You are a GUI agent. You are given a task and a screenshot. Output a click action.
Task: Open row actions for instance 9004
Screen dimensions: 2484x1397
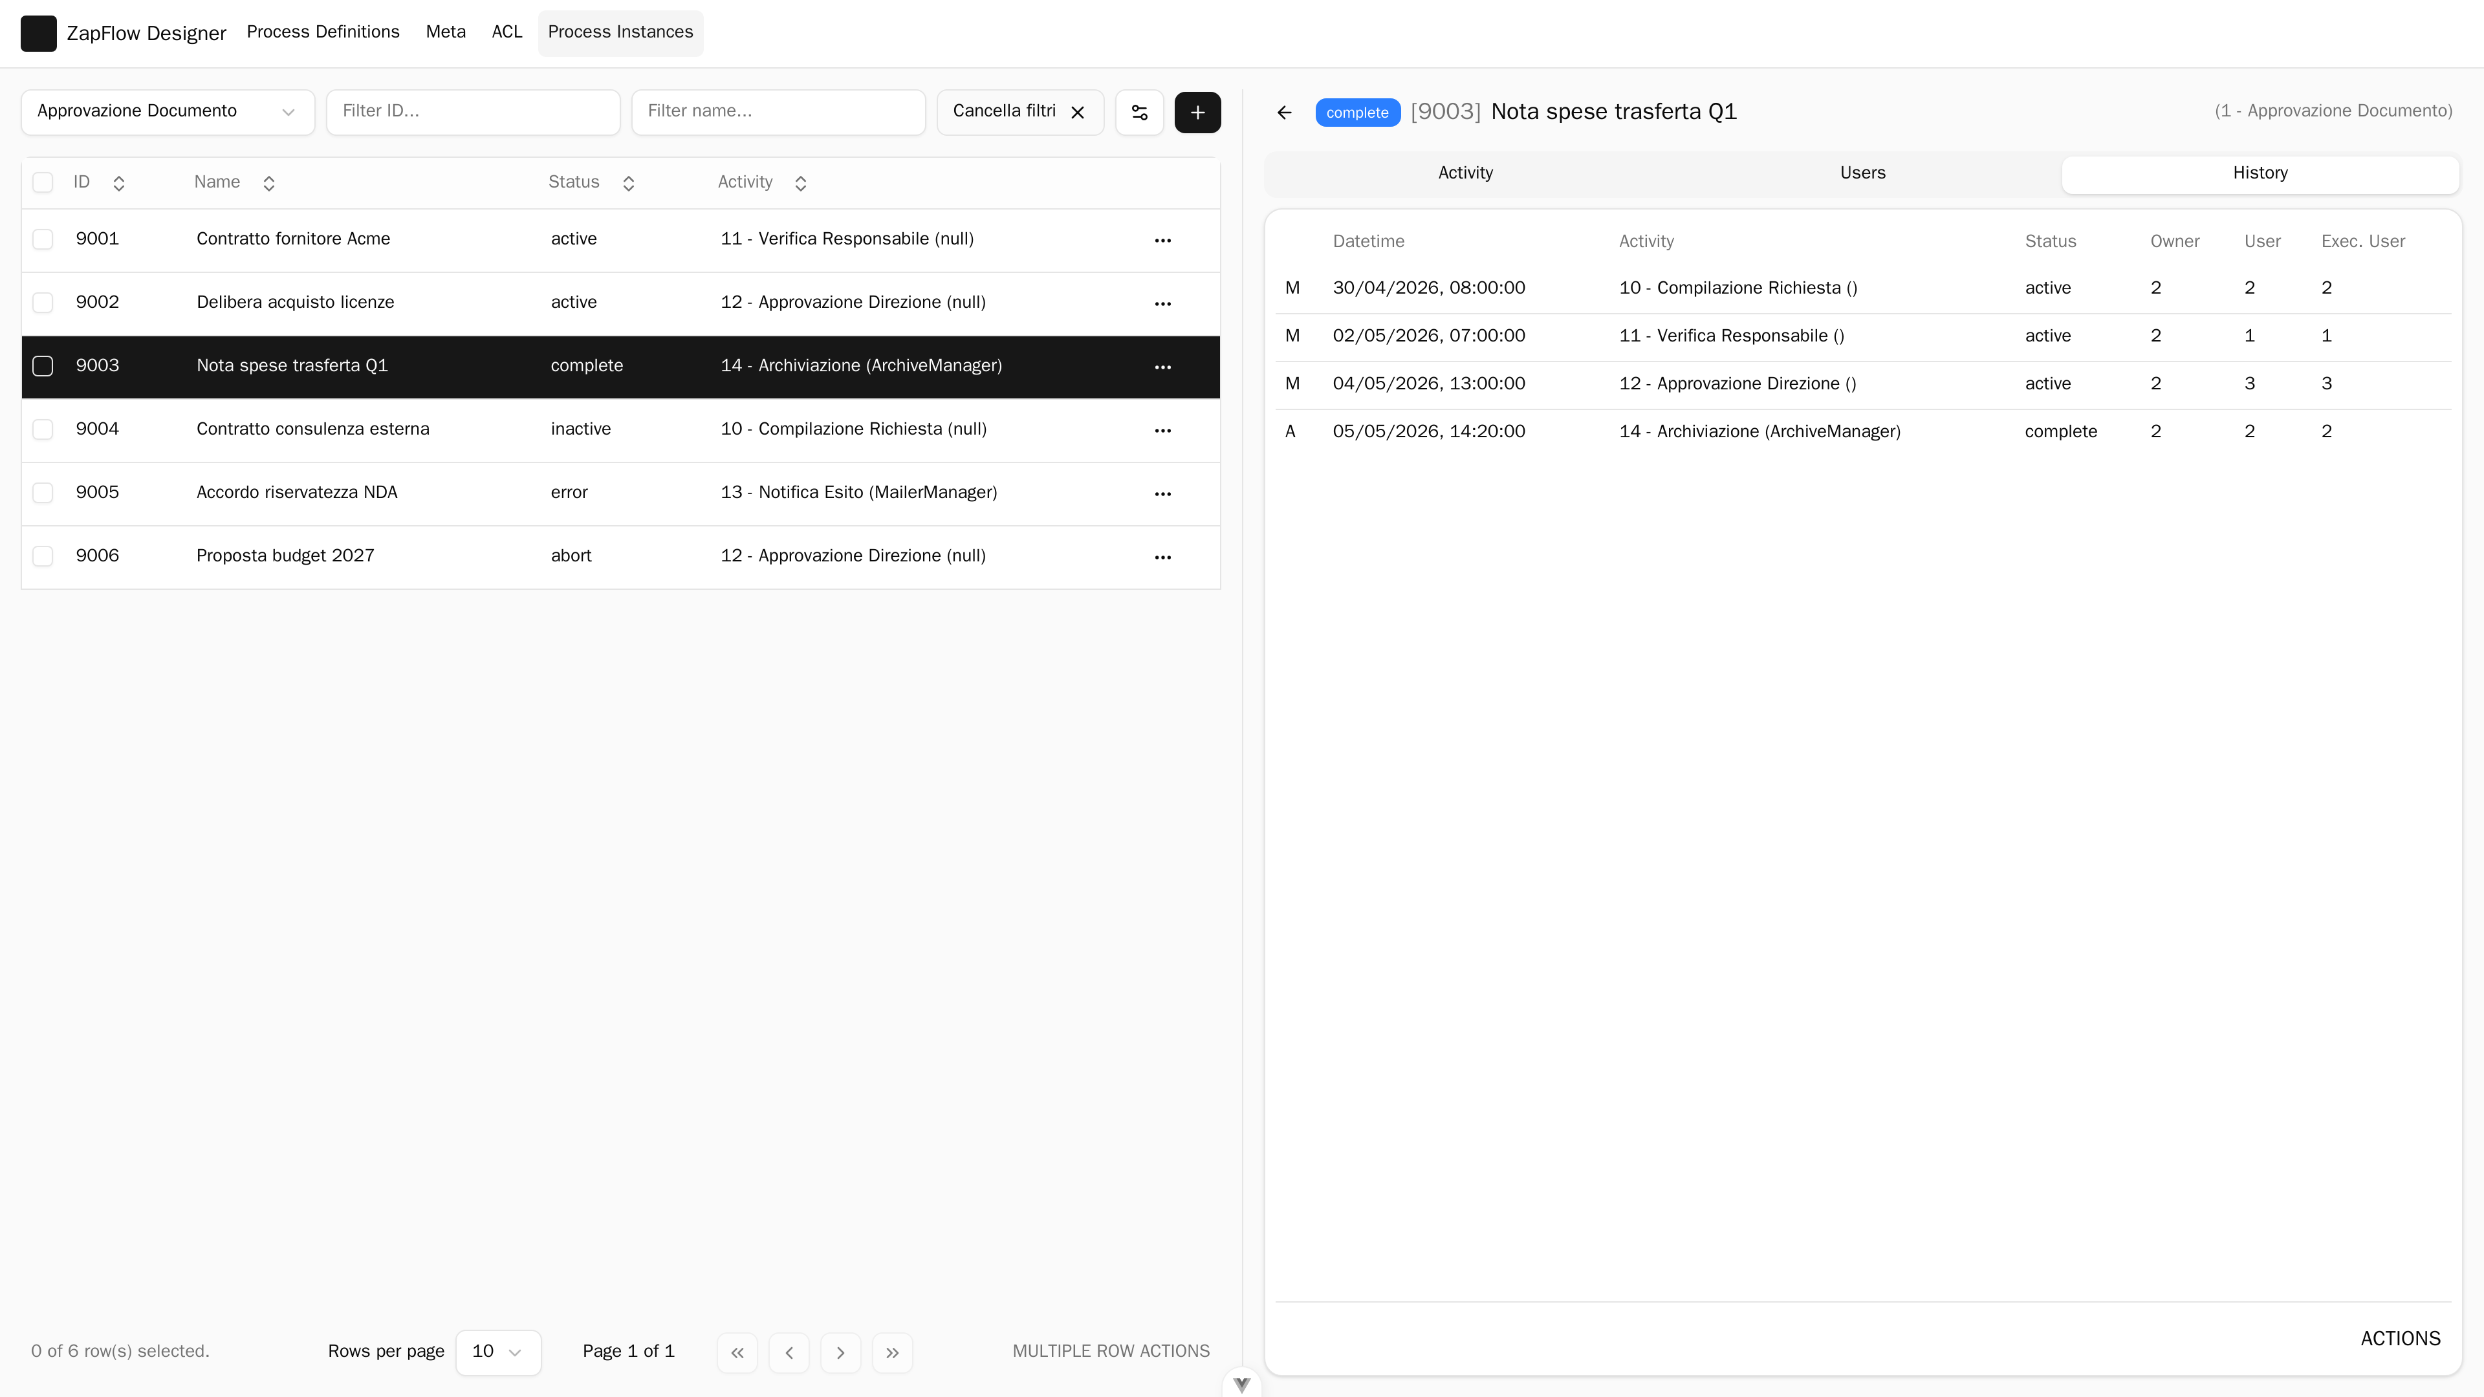coord(1163,431)
